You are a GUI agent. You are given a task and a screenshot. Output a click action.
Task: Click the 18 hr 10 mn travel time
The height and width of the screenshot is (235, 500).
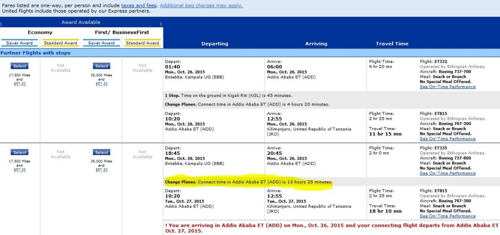[385, 211]
